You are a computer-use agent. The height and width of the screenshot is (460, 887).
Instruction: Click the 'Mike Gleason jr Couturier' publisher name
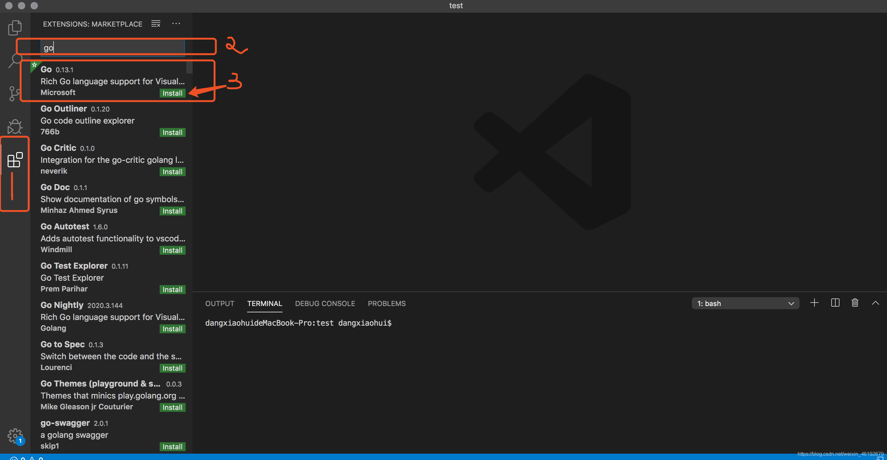[87, 407]
